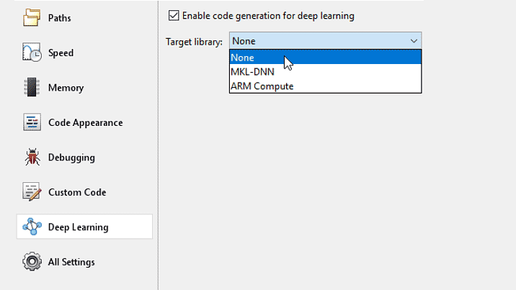Uncheck Enable code generation for deep learning

point(173,15)
